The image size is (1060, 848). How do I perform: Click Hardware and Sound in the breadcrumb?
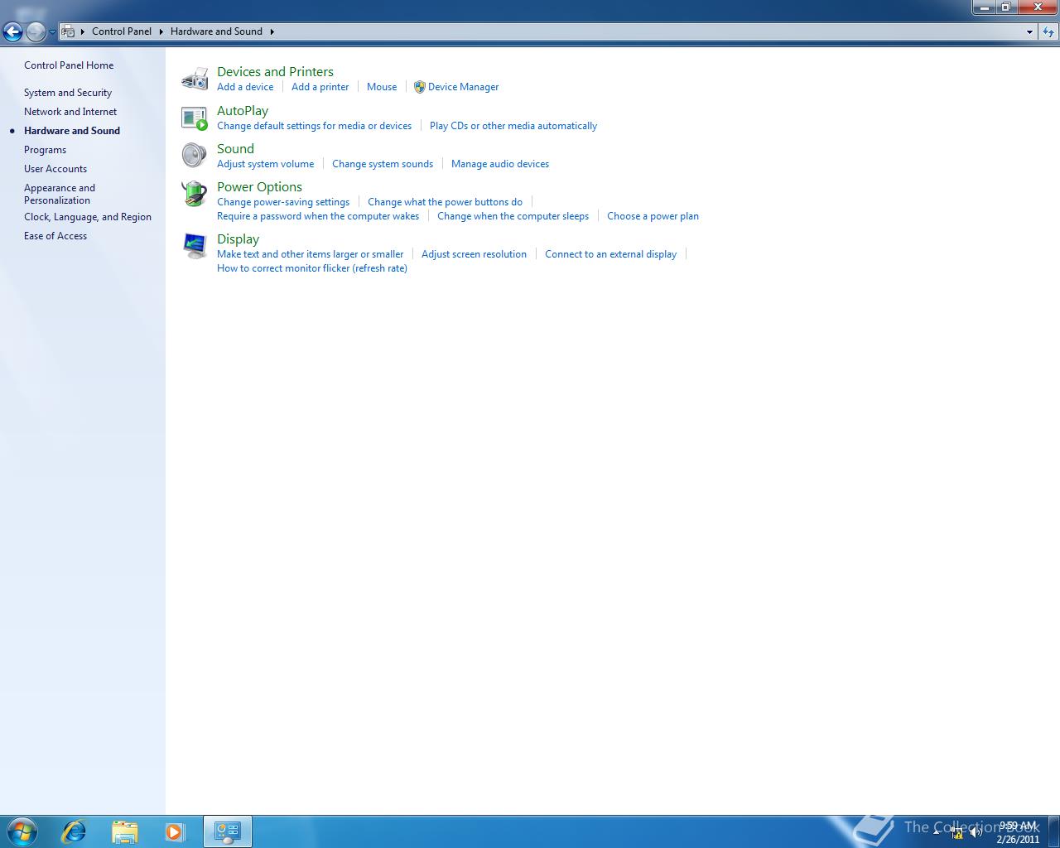[216, 31]
